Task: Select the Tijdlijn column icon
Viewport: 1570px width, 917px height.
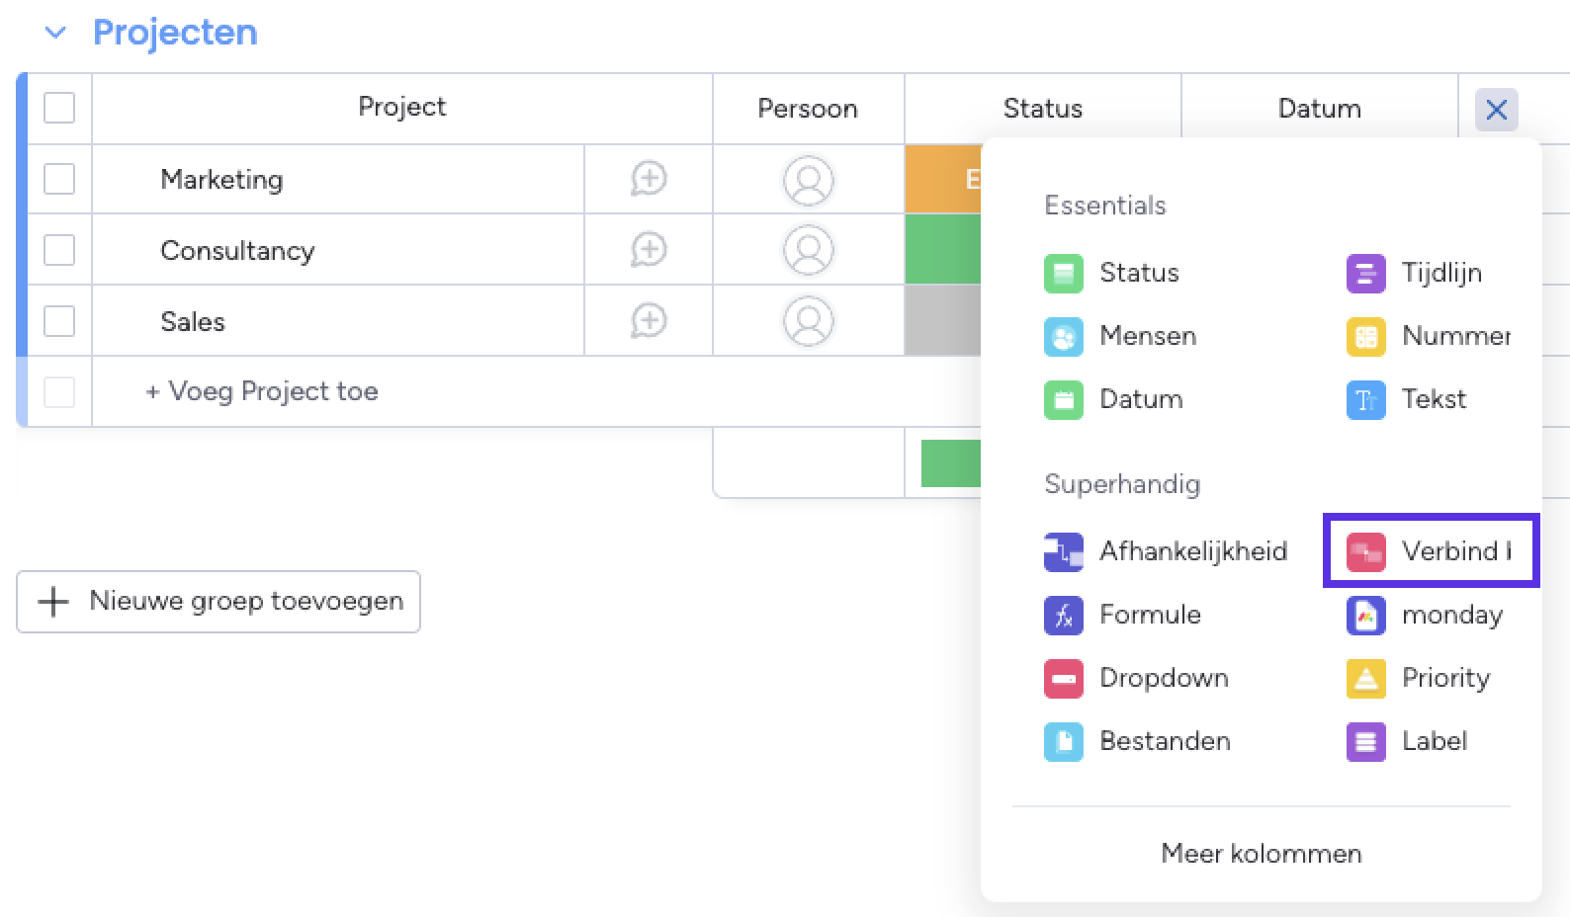Action: pos(1365,273)
